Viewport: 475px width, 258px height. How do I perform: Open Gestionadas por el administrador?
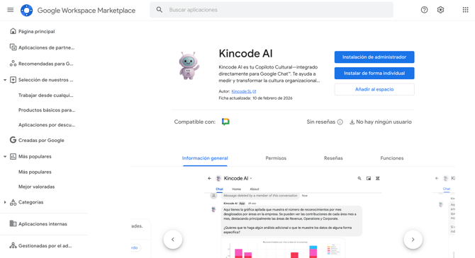click(45, 245)
